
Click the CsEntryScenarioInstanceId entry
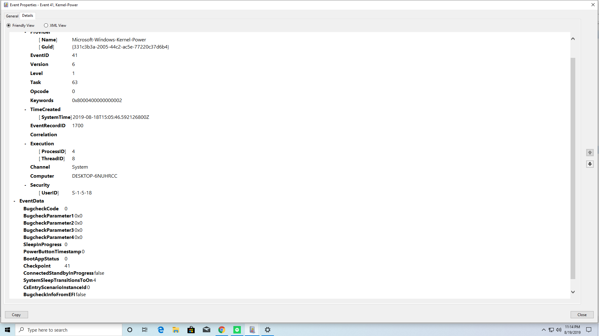[x=56, y=287]
